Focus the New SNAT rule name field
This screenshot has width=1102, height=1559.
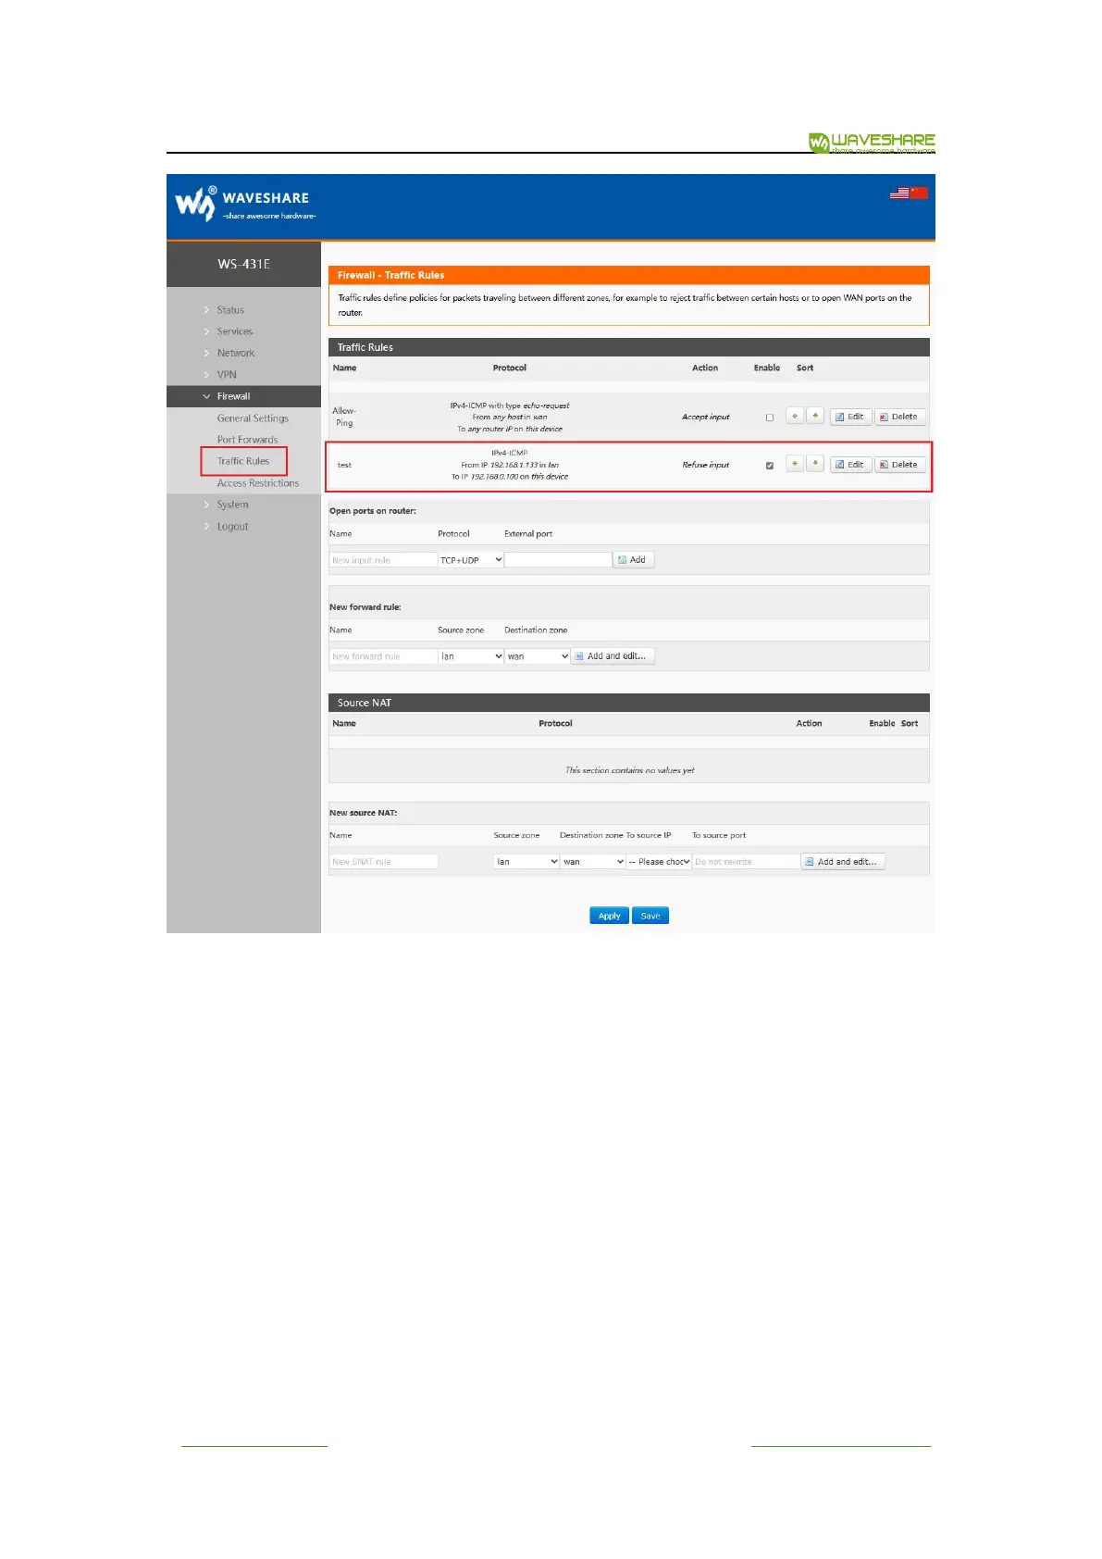click(383, 862)
